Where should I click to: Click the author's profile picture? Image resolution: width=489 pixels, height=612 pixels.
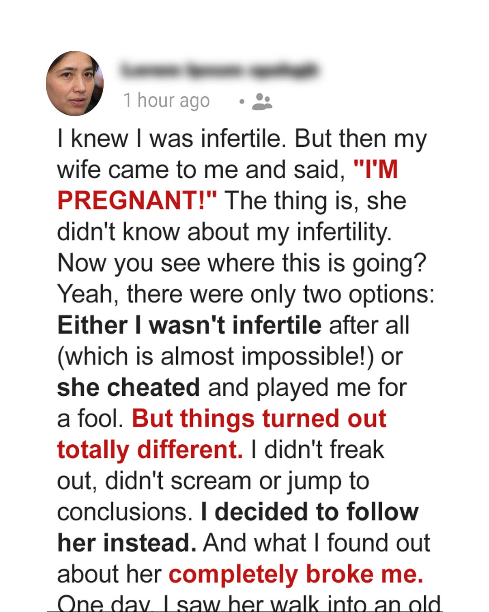(x=75, y=83)
